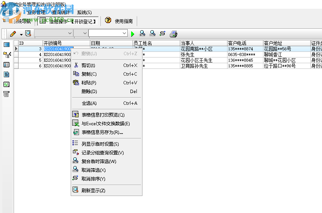Image resolution: width=322 pixels, height=213 pixels.
Task: Switch to the 信息操作-【开锁登记】 tab
Action: coord(68,21)
